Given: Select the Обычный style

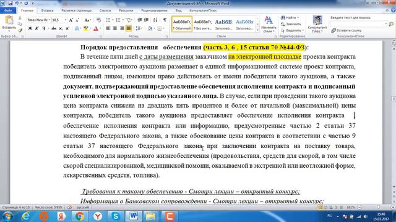Looking at the screenshot, I should click(182, 24).
